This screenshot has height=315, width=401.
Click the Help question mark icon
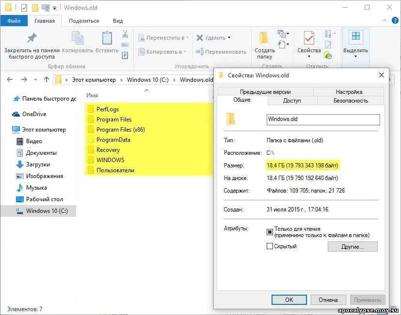395,20
